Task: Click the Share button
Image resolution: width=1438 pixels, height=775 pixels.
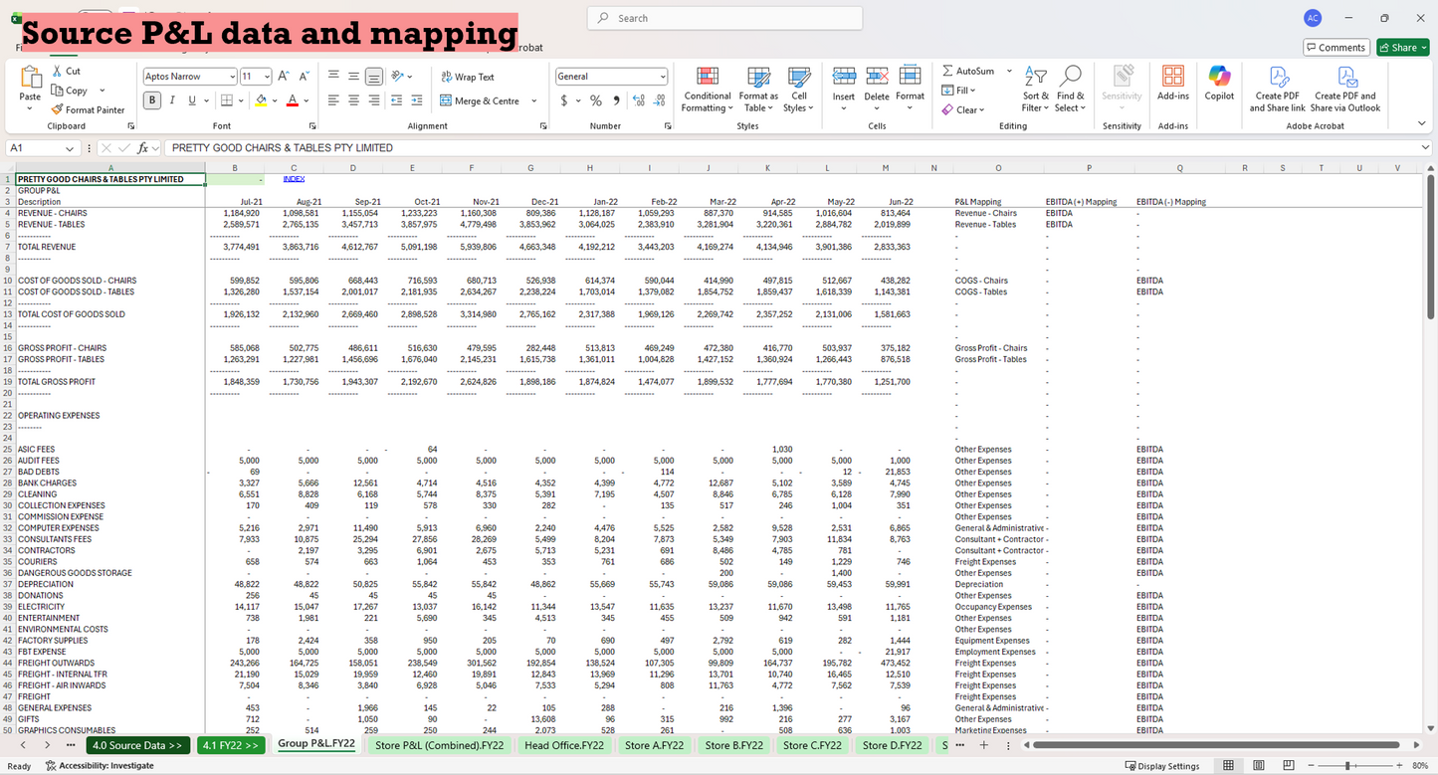Action: 1401,47
